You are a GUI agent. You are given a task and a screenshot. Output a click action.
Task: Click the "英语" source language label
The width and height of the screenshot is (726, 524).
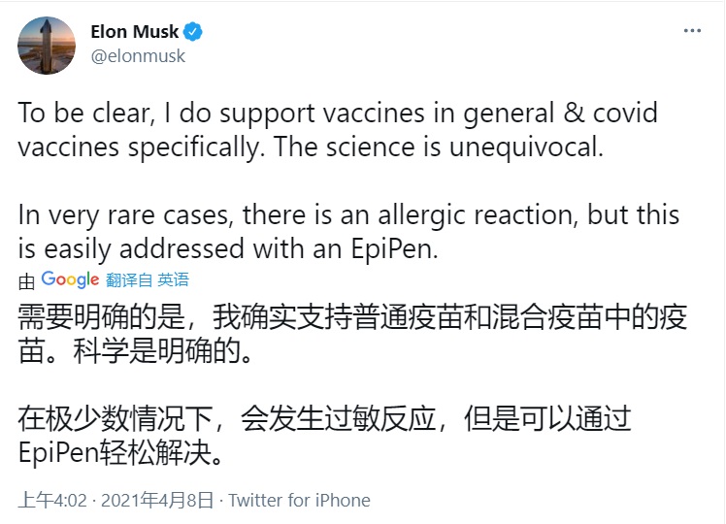[174, 280]
